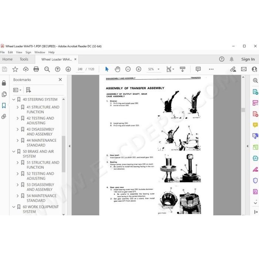Click the Save file icon
This screenshot has width=259, height=259.
(x=4, y=69)
